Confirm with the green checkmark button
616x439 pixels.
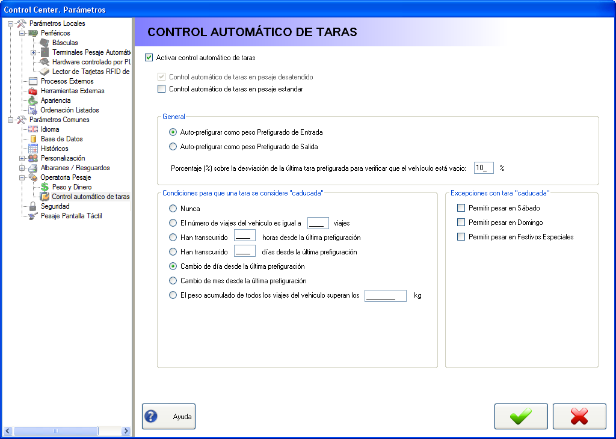tap(521, 416)
